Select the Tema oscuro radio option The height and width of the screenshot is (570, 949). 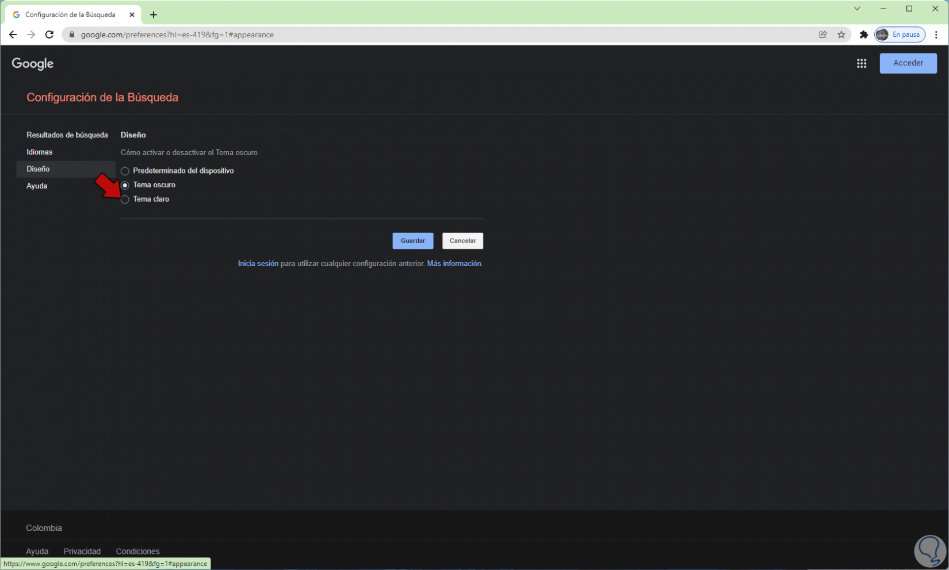(125, 185)
